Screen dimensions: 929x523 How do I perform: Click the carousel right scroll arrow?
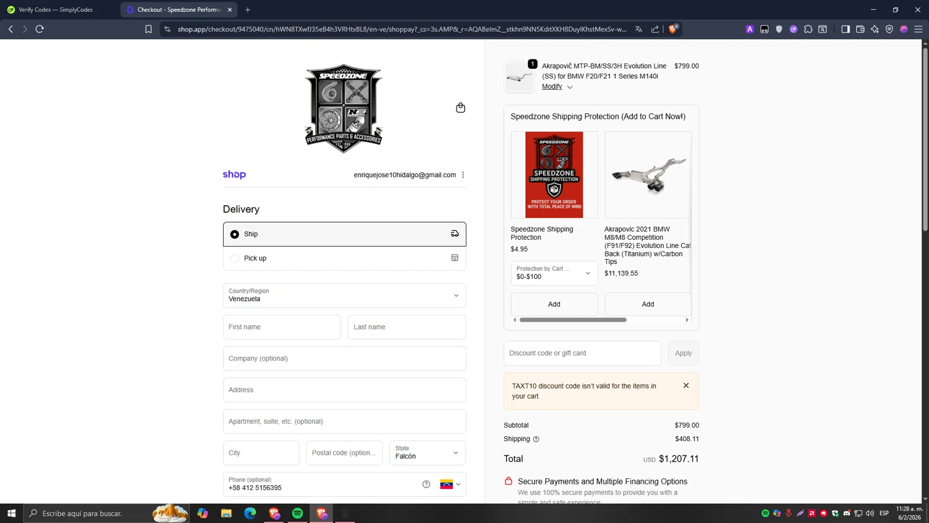pyautogui.click(x=687, y=320)
